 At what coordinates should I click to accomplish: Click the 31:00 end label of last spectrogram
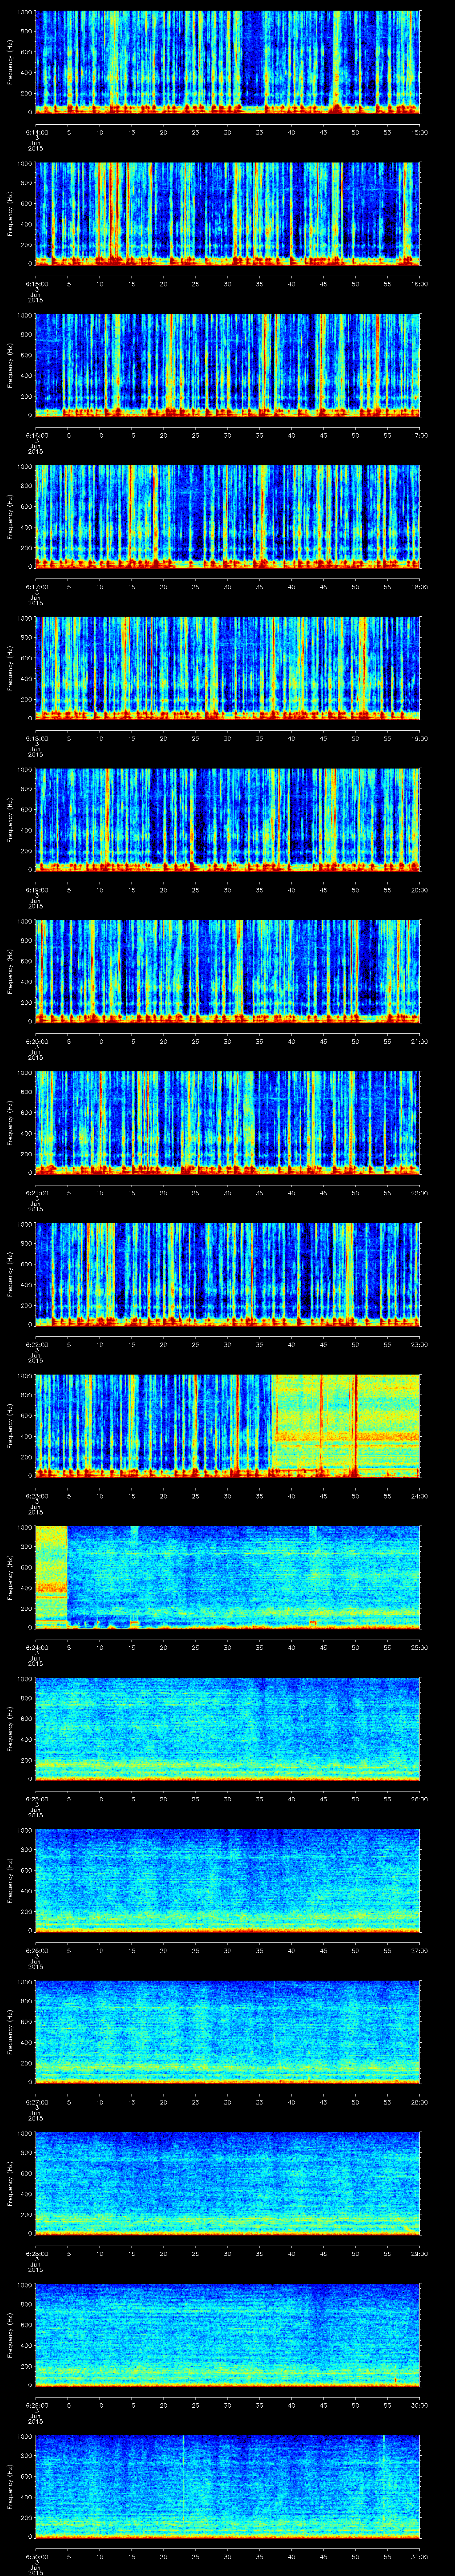tap(420, 2556)
